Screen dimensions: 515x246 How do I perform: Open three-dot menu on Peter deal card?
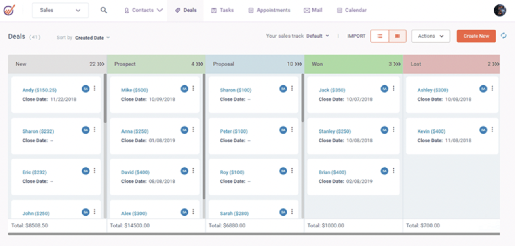tap(292, 129)
